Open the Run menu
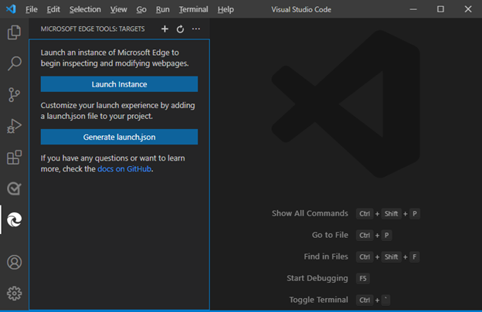 162,9
